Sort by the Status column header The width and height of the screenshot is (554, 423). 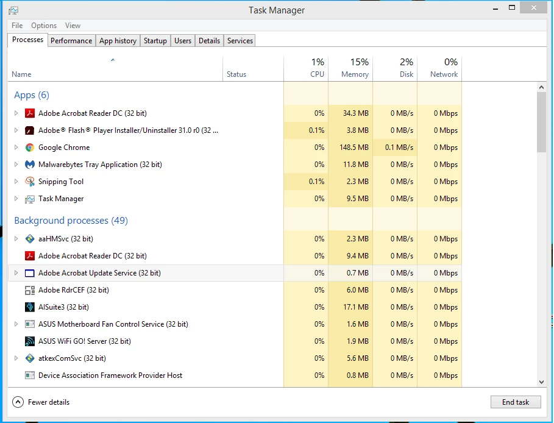[x=253, y=69]
